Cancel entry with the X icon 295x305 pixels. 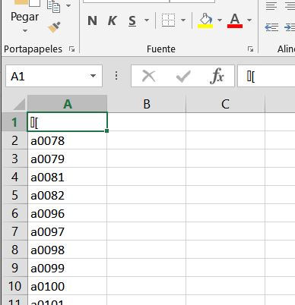point(149,76)
